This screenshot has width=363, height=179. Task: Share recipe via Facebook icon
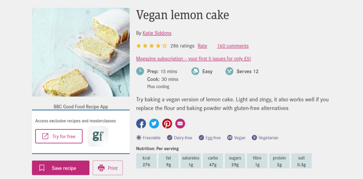coord(141,124)
